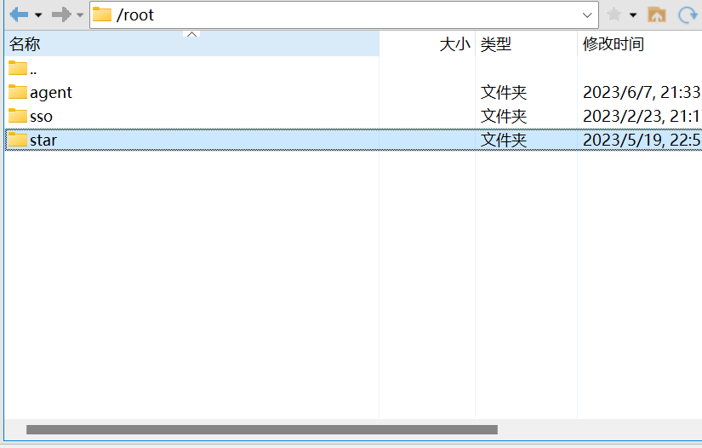
Task: Open the forward history dropdown arrow
Action: 80,15
